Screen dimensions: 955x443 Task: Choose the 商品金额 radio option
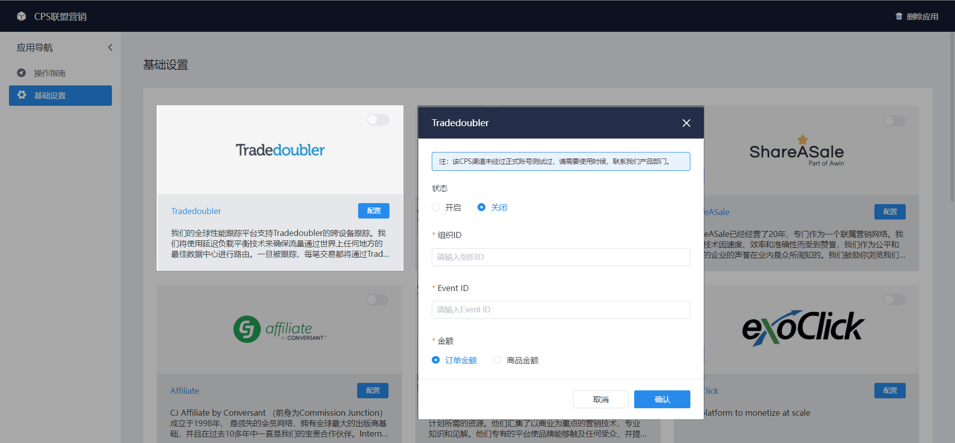coord(497,360)
